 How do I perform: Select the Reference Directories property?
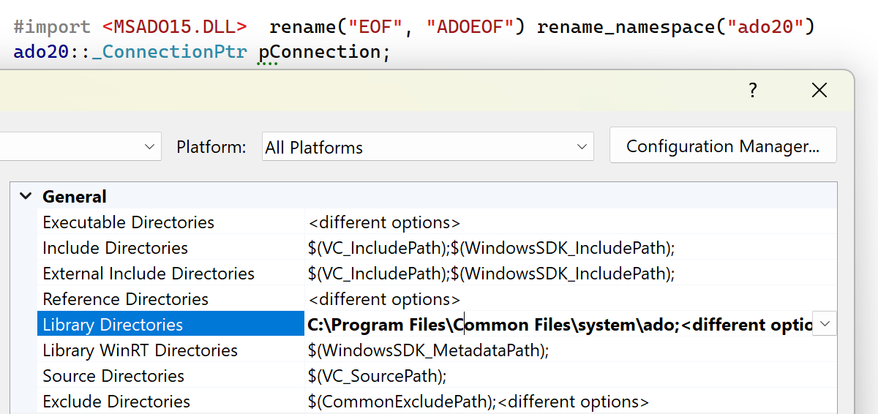(125, 299)
